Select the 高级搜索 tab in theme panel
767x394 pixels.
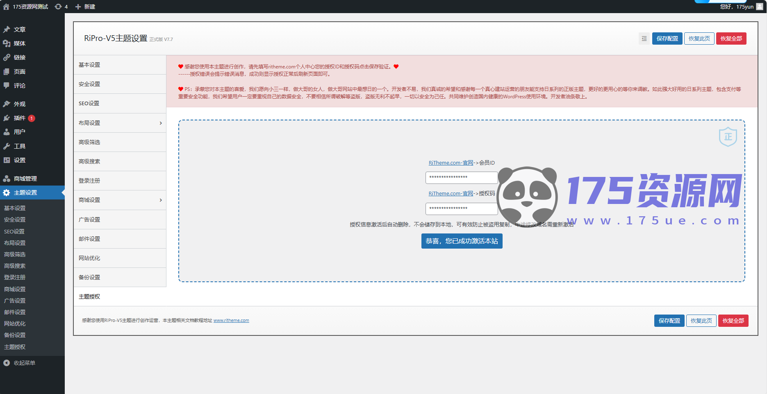(x=120, y=161)
